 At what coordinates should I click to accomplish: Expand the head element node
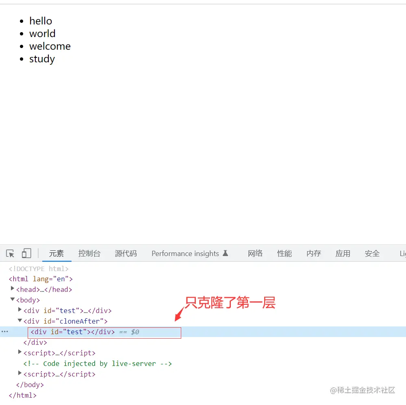tap(13, 288)
